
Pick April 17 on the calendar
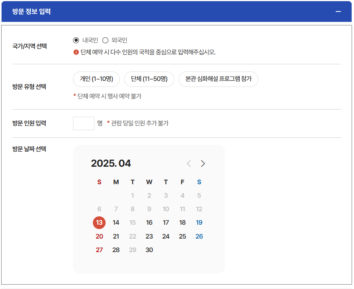[x=166, y=223]
